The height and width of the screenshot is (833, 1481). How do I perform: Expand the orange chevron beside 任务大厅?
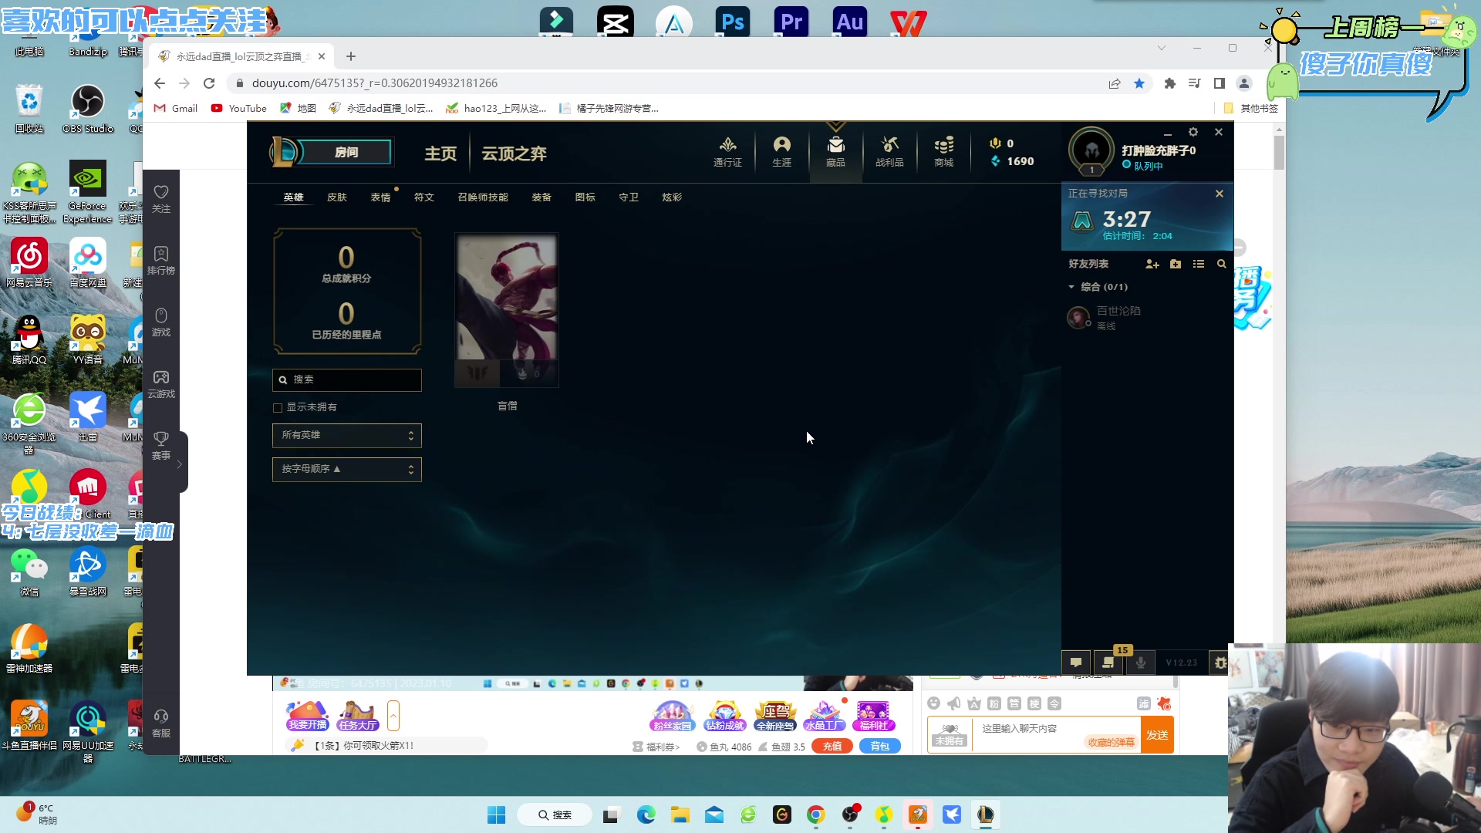[393, 716]
